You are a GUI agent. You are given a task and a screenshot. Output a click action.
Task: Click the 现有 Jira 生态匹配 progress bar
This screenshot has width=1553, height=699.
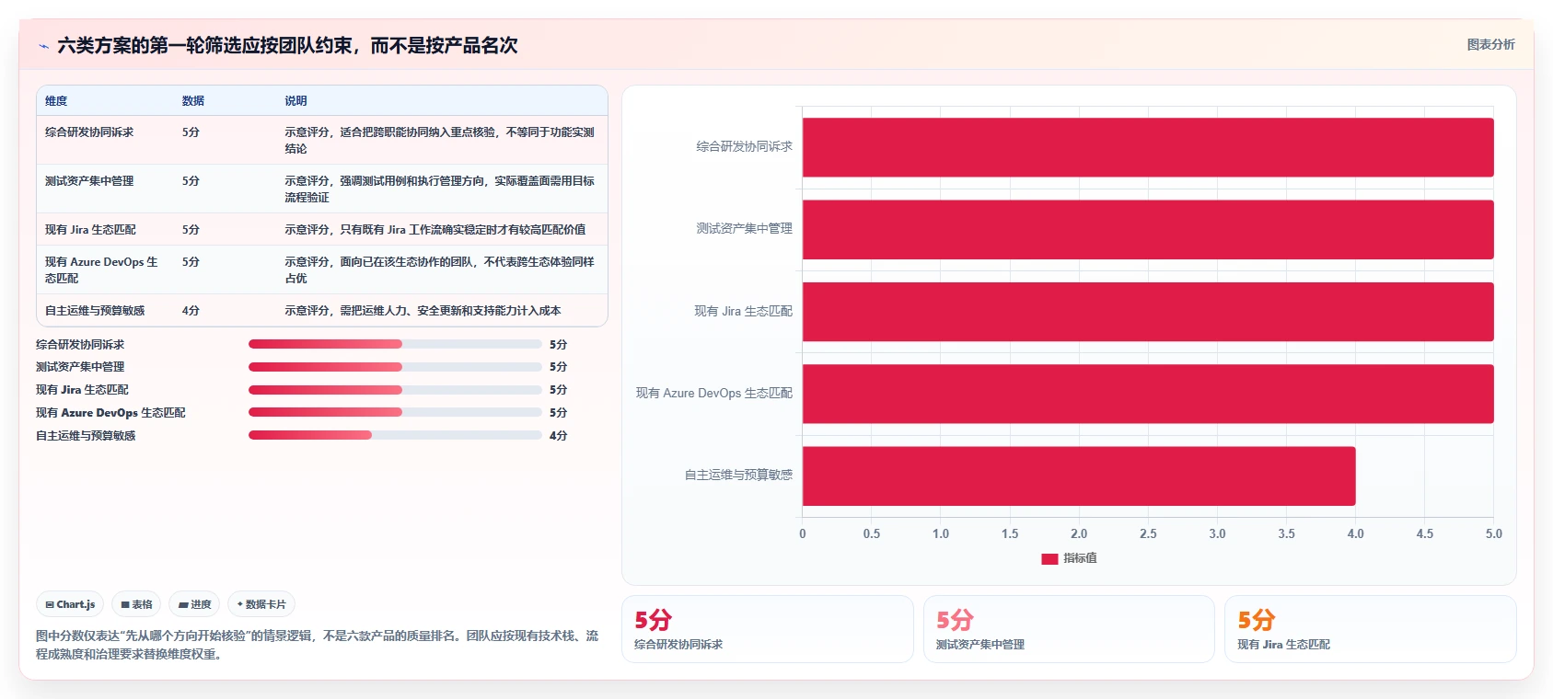coord(395,390)
